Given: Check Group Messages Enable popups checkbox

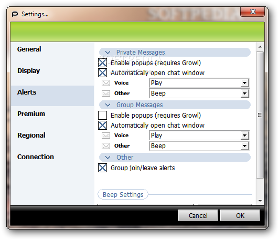Looking at the screenshot, I should pyautogui.click(x=102, y=115).
